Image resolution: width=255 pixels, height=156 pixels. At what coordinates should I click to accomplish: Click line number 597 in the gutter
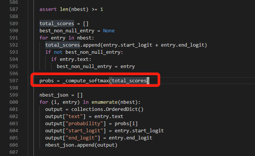(14, 81)
